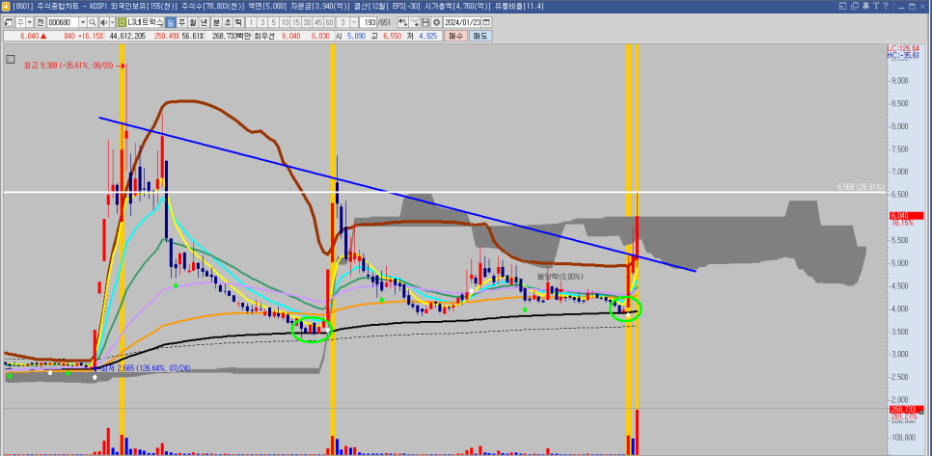Click the current price 6,040 on the price axis
This screenshot has height=456, width=932.
(907, 216)
